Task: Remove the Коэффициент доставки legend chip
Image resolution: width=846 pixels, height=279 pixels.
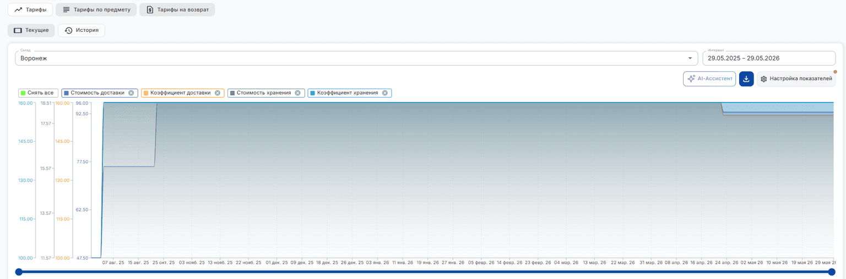Action: [x=218, y=93]
